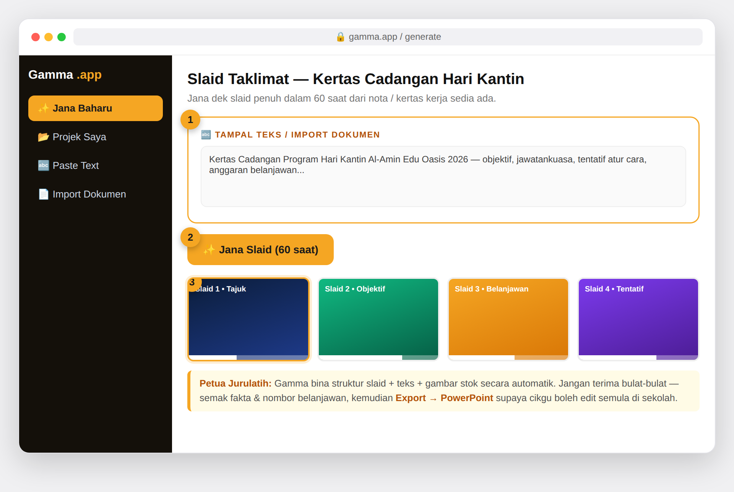The image size is (734, 492).
Task: Click the sparkle icon on Jana Slaid button
Action: point(209,250)
